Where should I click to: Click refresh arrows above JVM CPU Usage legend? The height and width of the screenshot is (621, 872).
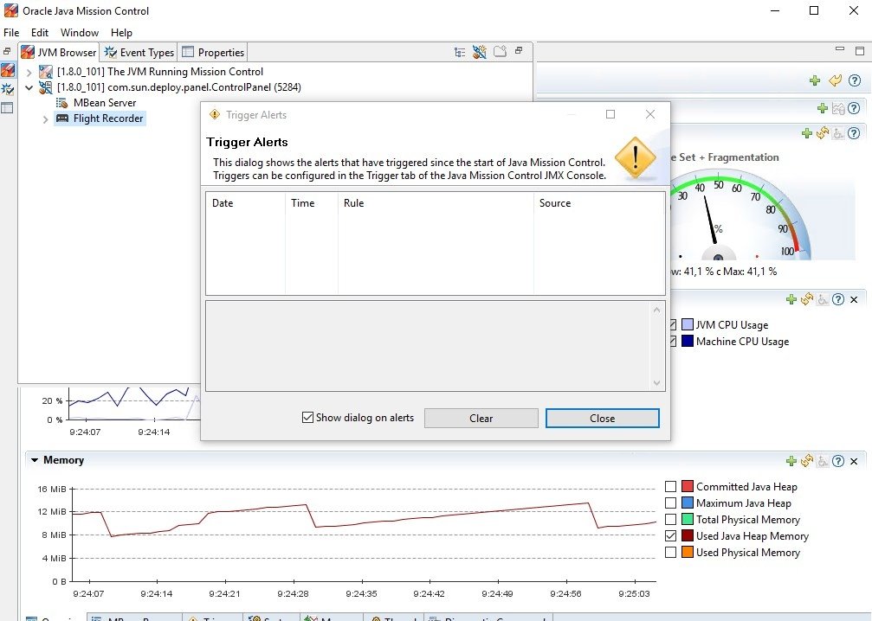(x=807, y=299)
